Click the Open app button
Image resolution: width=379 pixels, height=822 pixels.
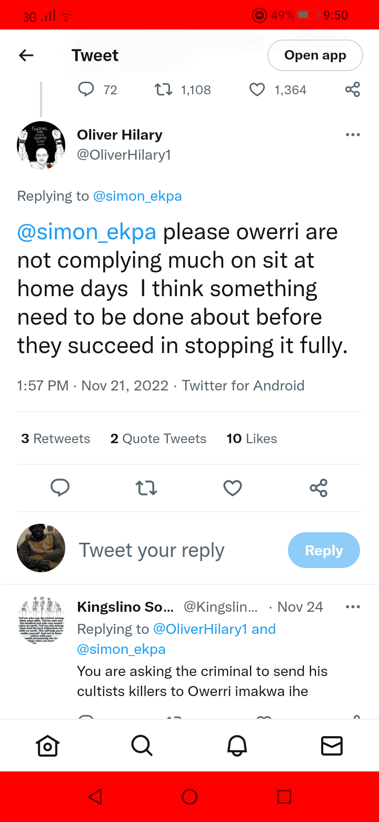click(315, 55)
